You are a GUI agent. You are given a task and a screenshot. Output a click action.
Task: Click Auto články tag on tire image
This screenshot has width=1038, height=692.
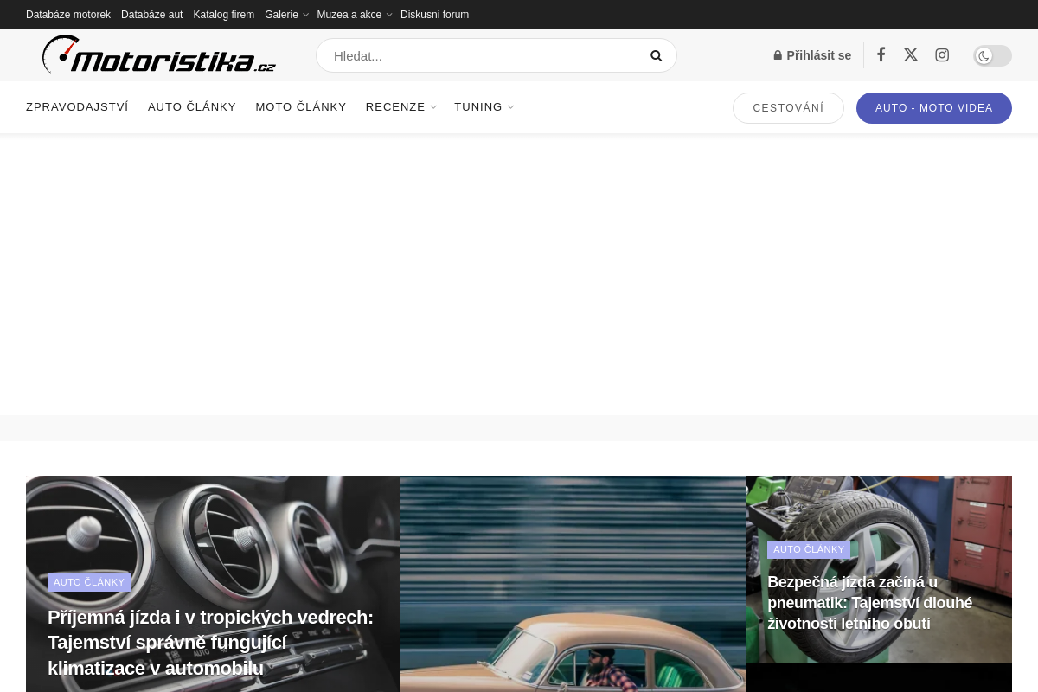pyautogui.click(x=809, y=549)
